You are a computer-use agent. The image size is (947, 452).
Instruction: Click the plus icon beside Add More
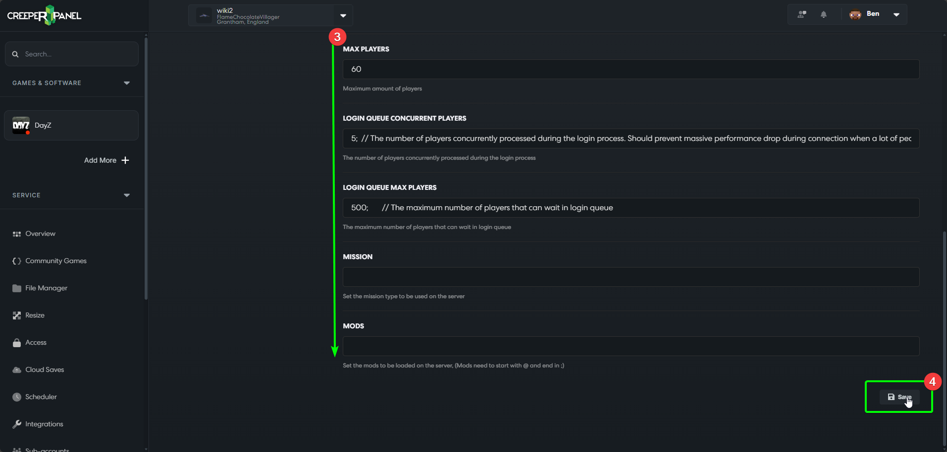(125, 160)
